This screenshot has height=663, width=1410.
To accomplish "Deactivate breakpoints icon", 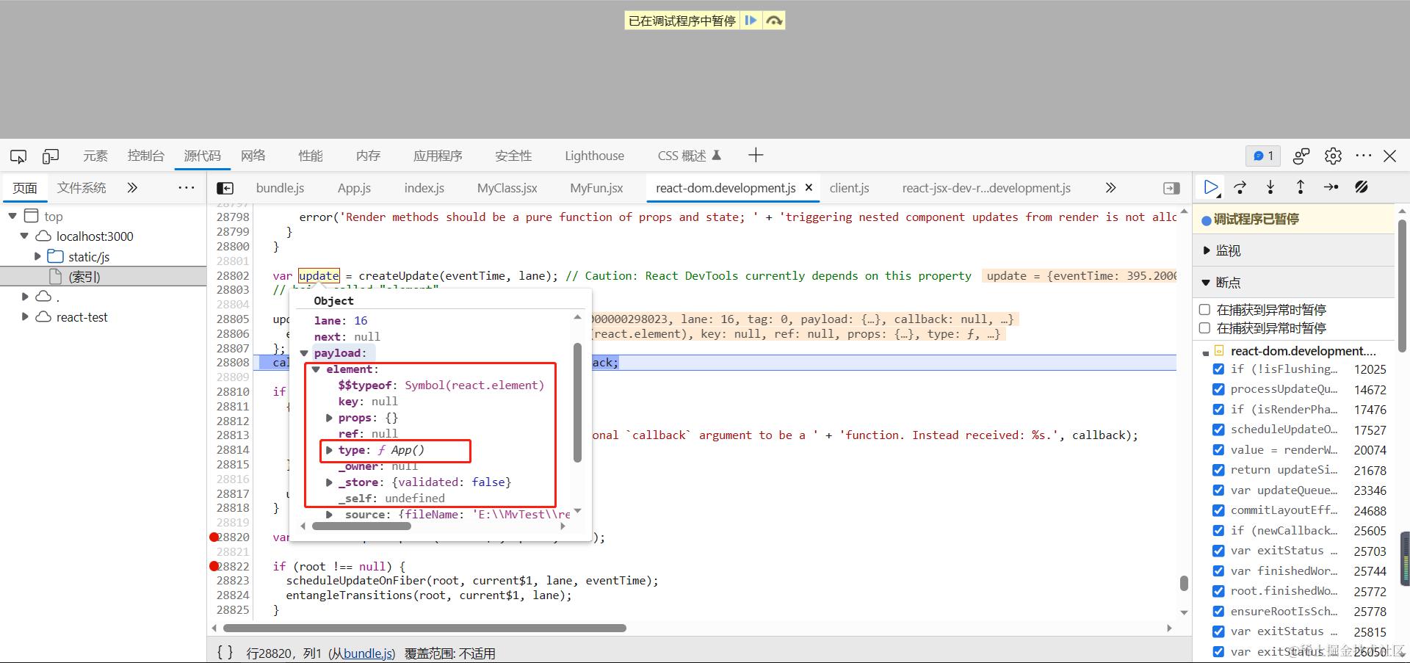I will [1362, 187].
